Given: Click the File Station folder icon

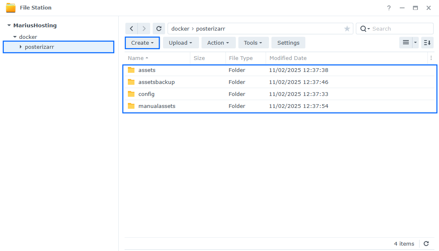Looking at the screenshot, I should click(x=11, y=7).
